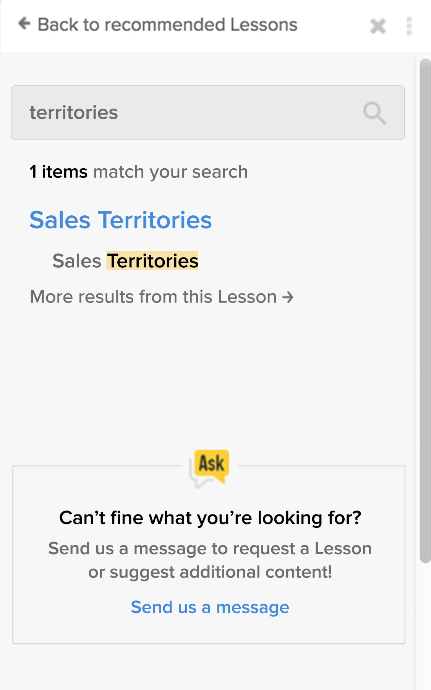The height and width of the screenshot is (690, 431).
Task: Click the 'Can't fine what you're looking for?' heading
Action: click(x=210, y=518)
